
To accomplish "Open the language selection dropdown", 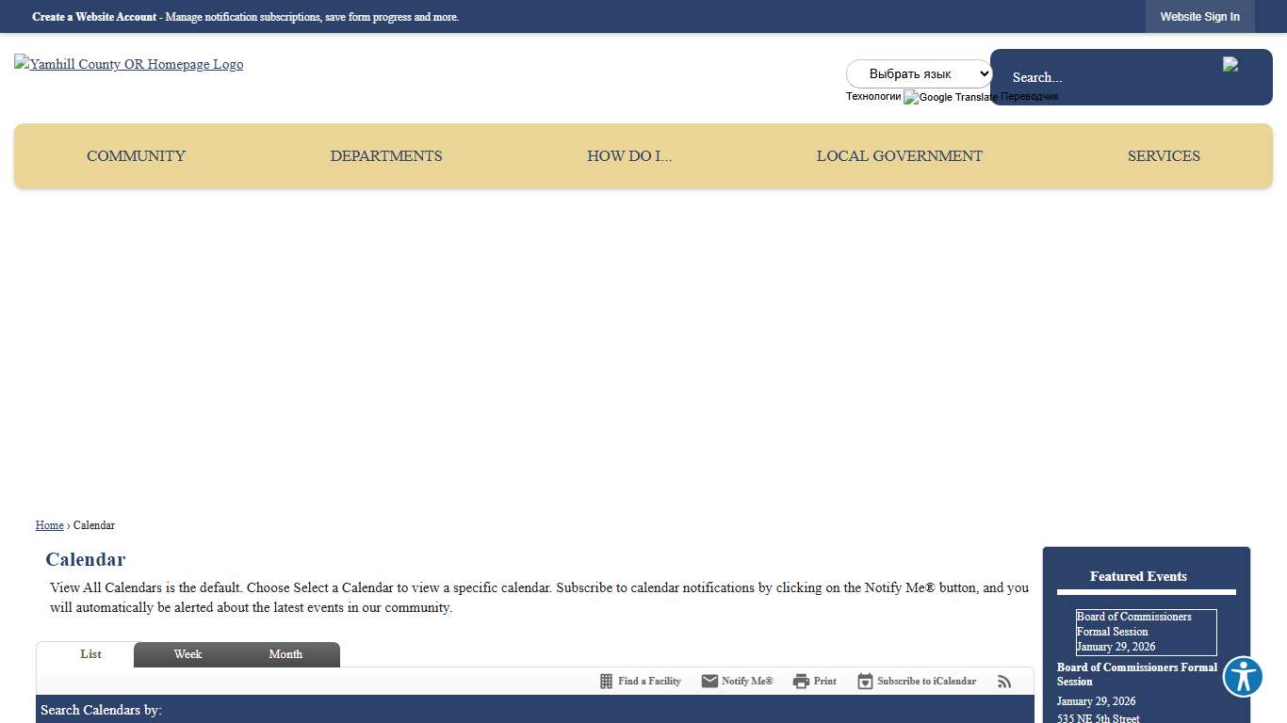I will pos(919,73).
